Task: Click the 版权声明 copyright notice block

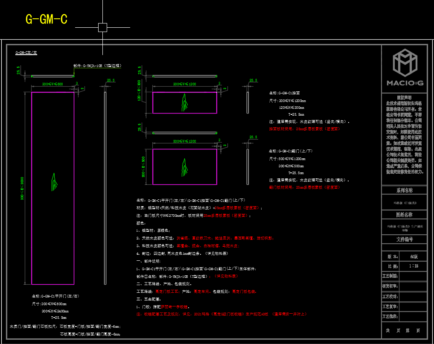Action: pos(404,134)
